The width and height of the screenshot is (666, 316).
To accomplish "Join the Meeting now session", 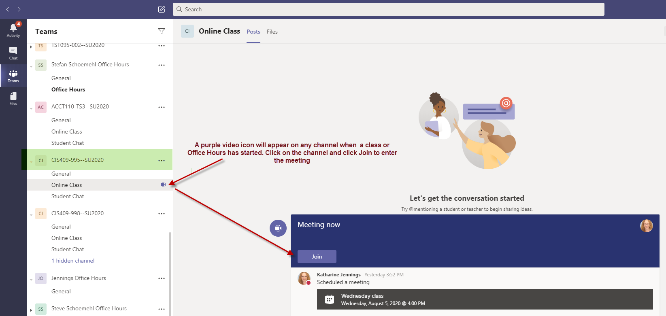I will (317, 257).
